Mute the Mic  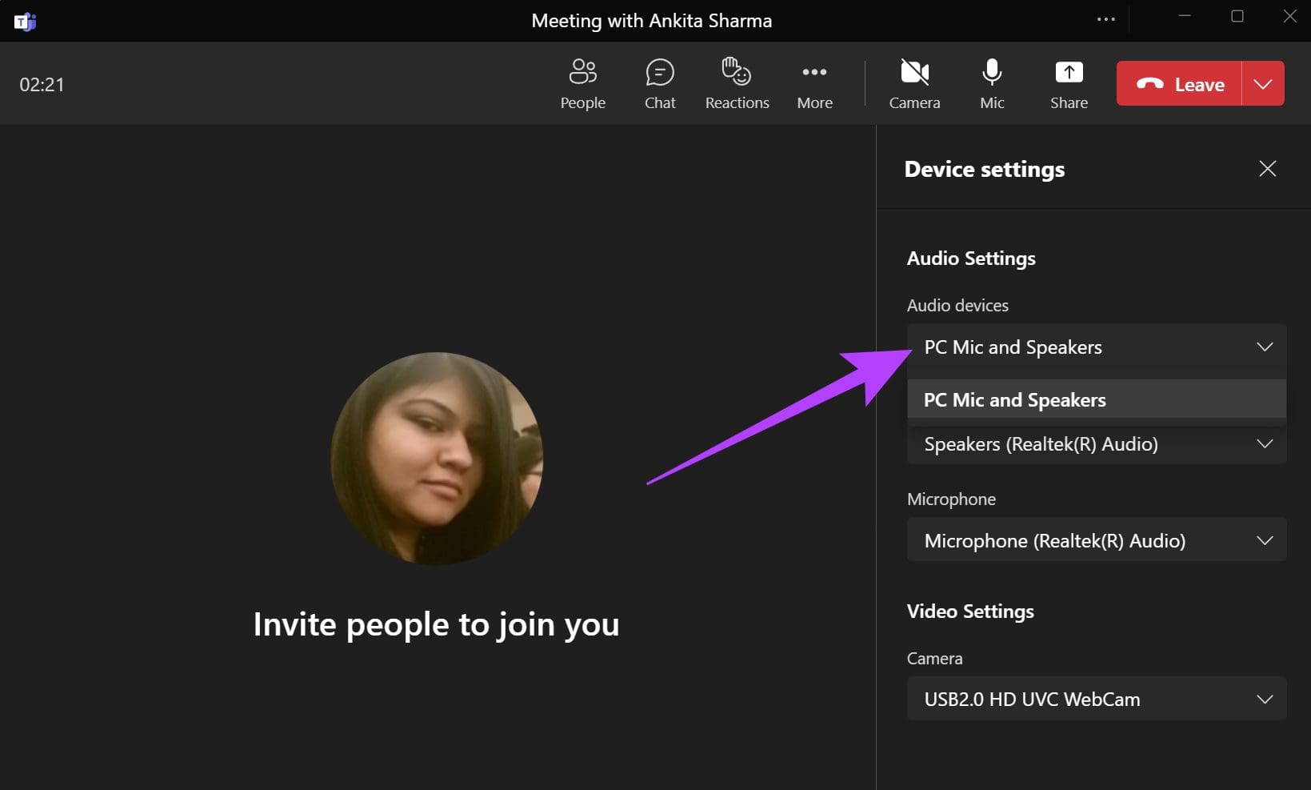(x=992, y=84)
